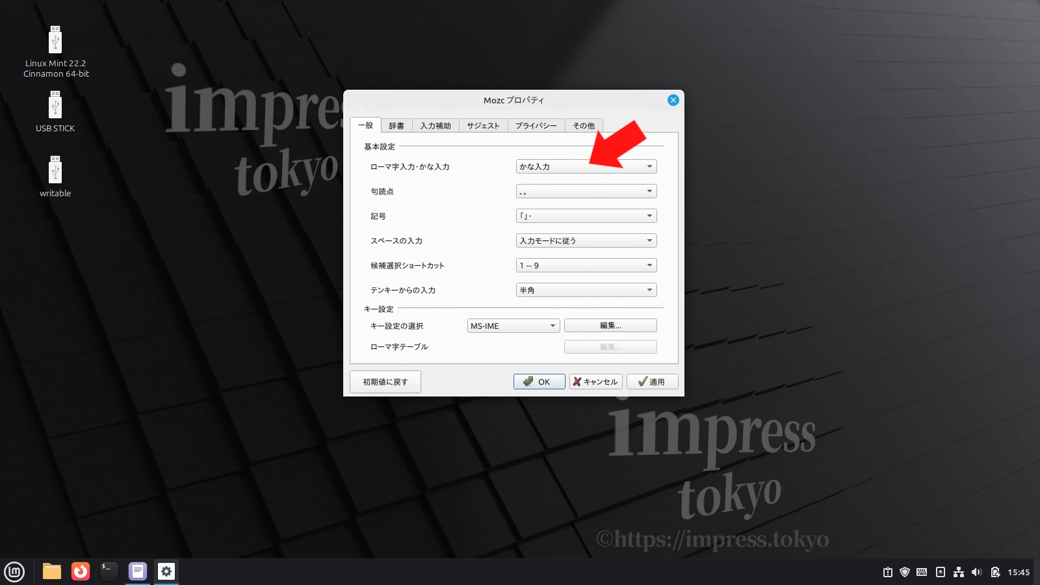The width and height of the screenshot is (1040, 585).
Task: Expand the 句読点 punctuation dropdown
Action: pos(586,191)
